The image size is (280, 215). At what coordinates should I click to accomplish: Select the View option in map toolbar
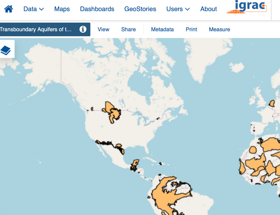104,29
